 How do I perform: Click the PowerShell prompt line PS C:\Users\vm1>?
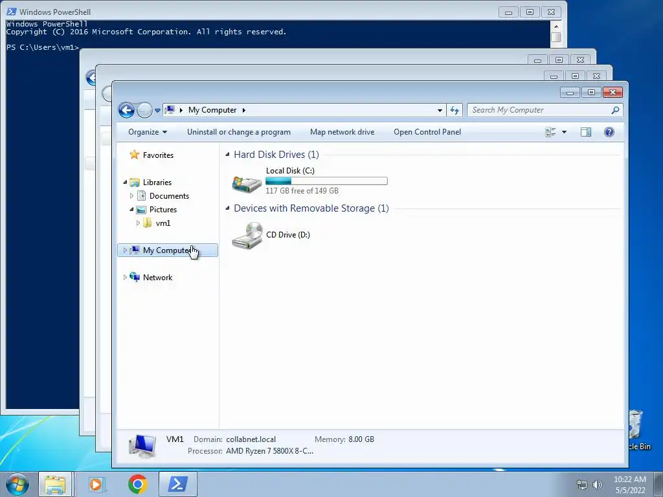coord(42,47)
